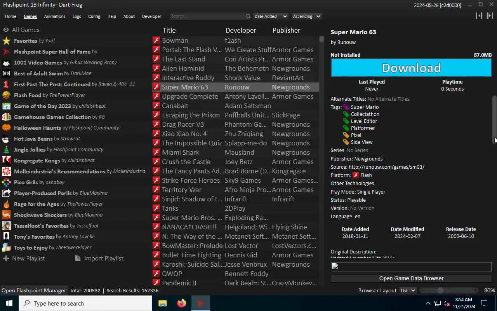Click the Jingle Jollies tree icon
The image size is (497, 311).
pos(6,150)
